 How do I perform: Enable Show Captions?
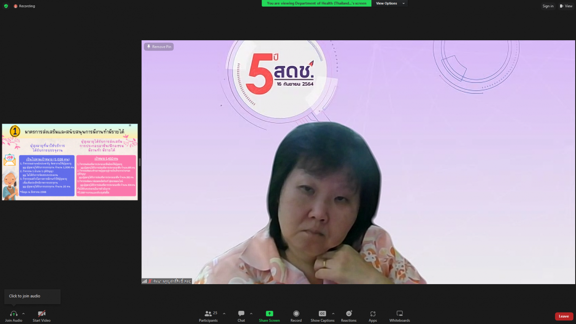tap(323, 316)
